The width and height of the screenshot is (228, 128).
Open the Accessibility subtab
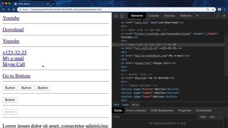point(203,111)
